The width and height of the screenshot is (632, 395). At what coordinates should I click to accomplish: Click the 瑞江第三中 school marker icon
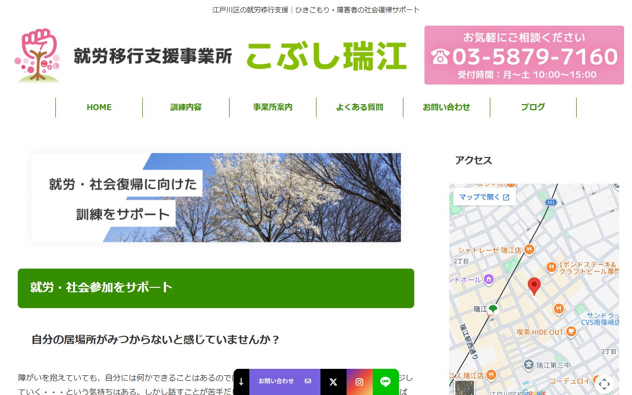(529, 365)
